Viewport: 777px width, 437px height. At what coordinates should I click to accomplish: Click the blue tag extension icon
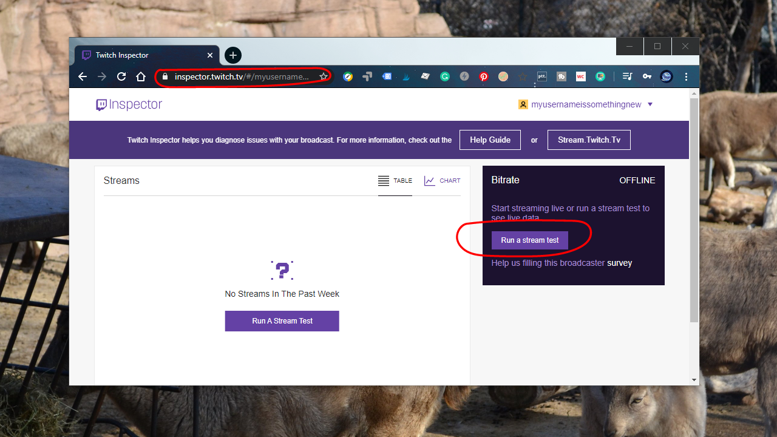point(387,76)
